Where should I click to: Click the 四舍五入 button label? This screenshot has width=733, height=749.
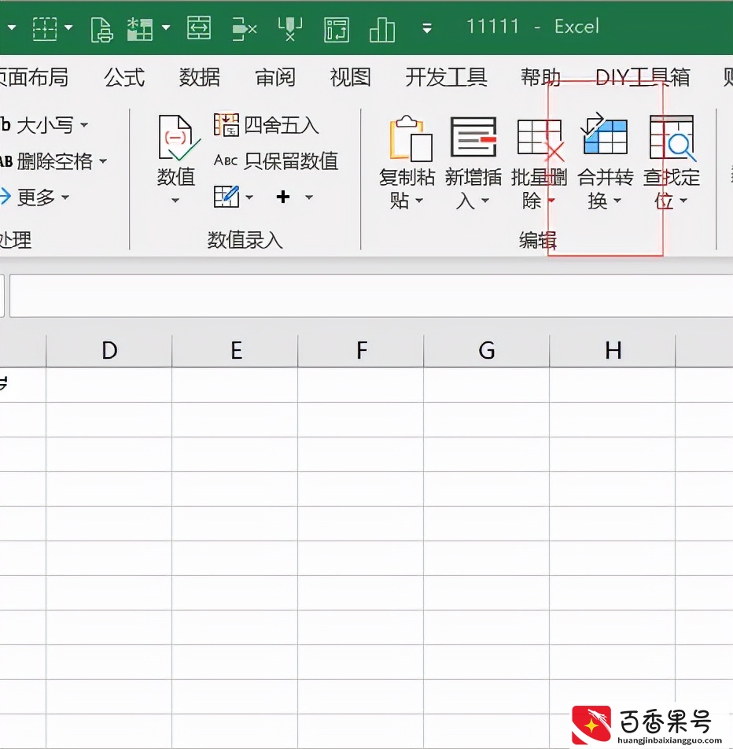click(282, 125)
